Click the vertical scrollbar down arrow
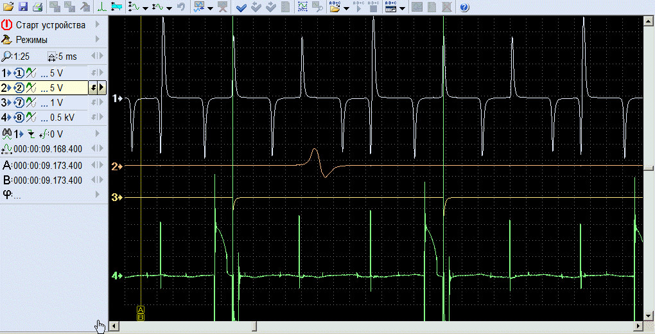 click(x=649, y=315)
